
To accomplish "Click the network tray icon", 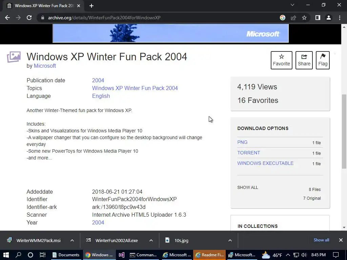I will 296,255.
